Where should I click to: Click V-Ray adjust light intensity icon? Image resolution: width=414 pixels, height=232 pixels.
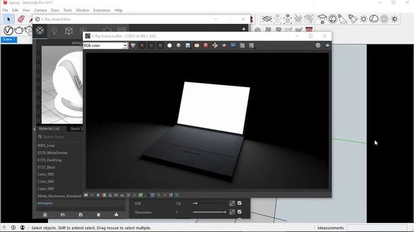click(395, 19)
